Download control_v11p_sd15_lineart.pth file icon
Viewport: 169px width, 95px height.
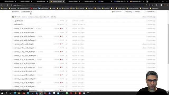66,75
